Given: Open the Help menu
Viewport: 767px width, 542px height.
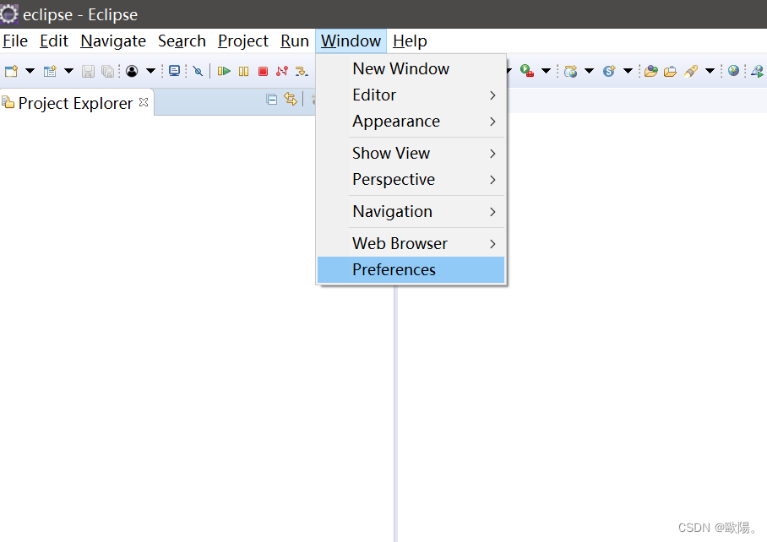Looking at the screenshot, I should (x=410, y=41).
